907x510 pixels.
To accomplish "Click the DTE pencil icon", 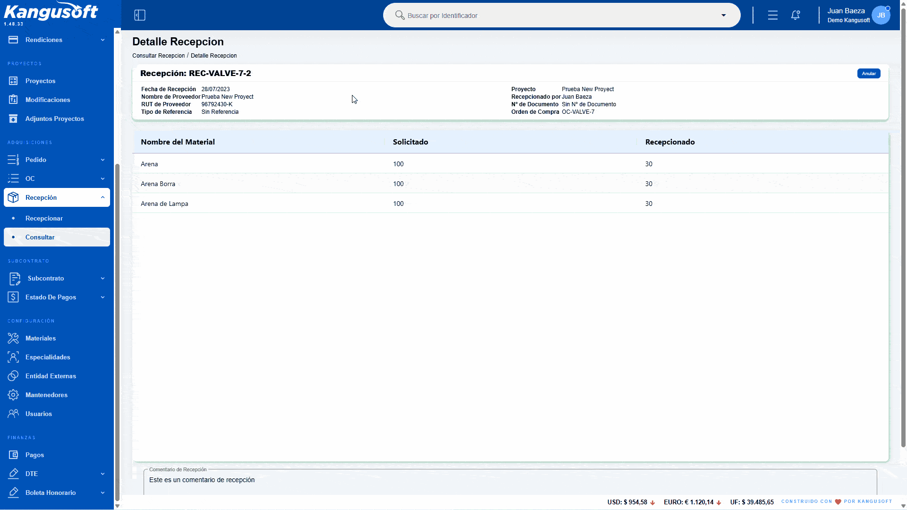I will click(x=13, y=474).
